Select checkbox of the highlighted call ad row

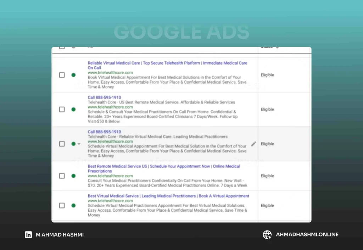(62, 144)
